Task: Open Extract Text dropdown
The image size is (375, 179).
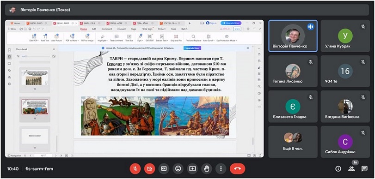Action: [162, 38]
